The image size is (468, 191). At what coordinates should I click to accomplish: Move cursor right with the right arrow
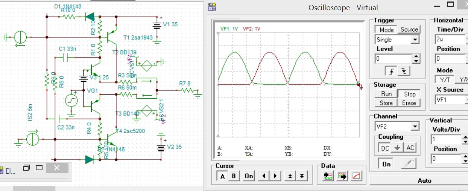pos(276,176)
